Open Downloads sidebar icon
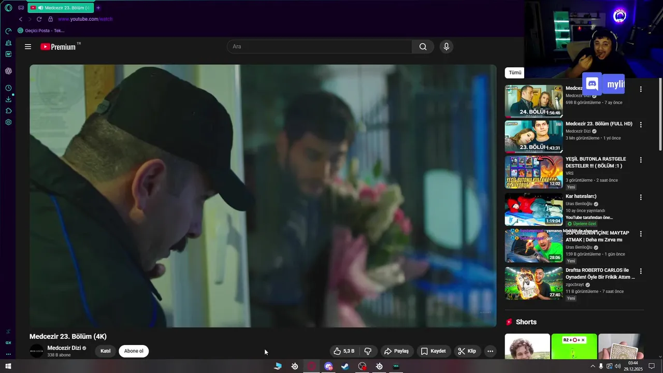 tap(8, 99)
